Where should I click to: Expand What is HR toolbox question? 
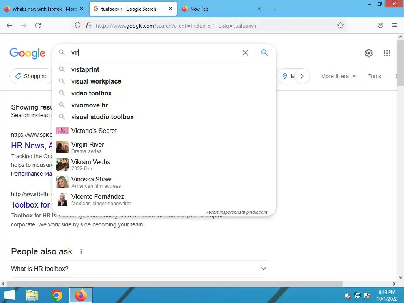pos(139,269)
